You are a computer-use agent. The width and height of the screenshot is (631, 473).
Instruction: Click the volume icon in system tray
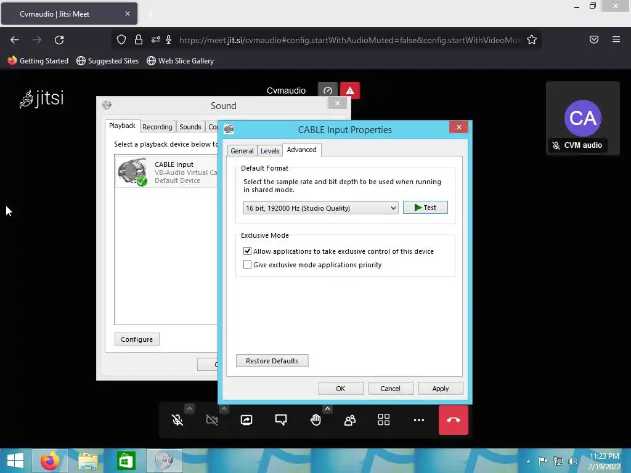click(x=573, y=461)
